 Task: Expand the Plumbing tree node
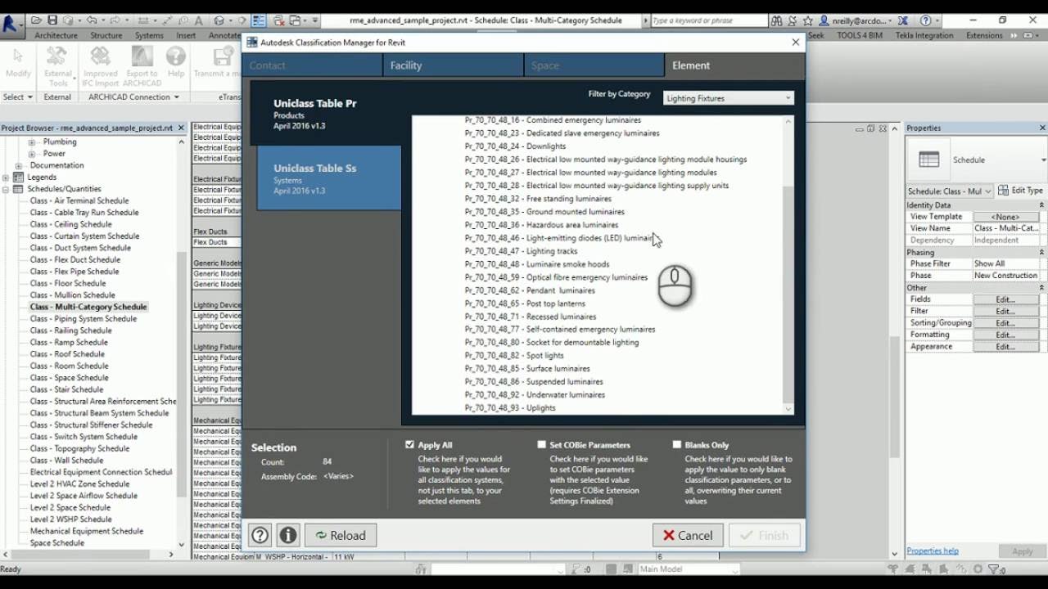coord(32,142)
